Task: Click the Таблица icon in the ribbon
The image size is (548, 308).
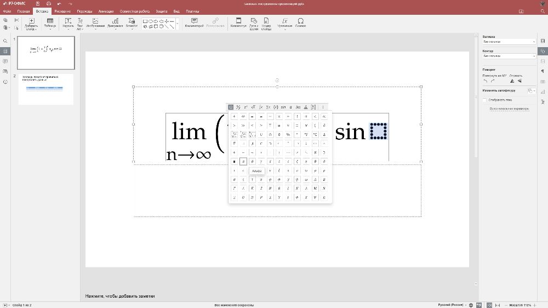Action: coord(50,22)
